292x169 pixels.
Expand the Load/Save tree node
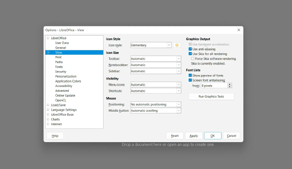point(48,105)
